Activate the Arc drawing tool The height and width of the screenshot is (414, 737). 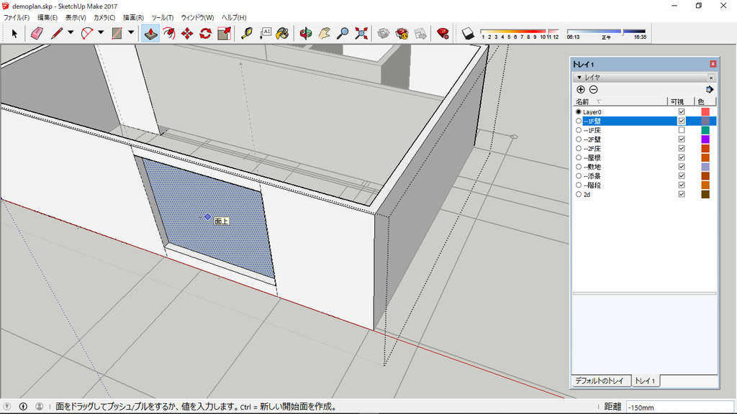coord(87,33)
